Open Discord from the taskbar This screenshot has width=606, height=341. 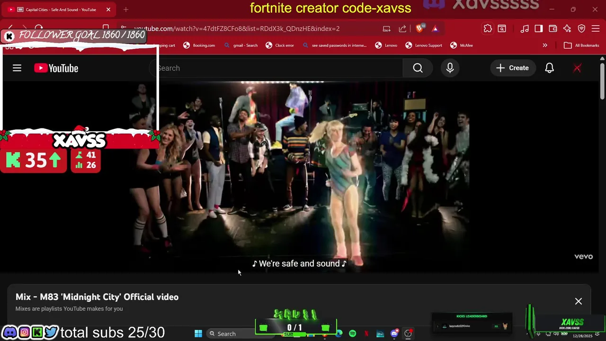coord(394,334)
